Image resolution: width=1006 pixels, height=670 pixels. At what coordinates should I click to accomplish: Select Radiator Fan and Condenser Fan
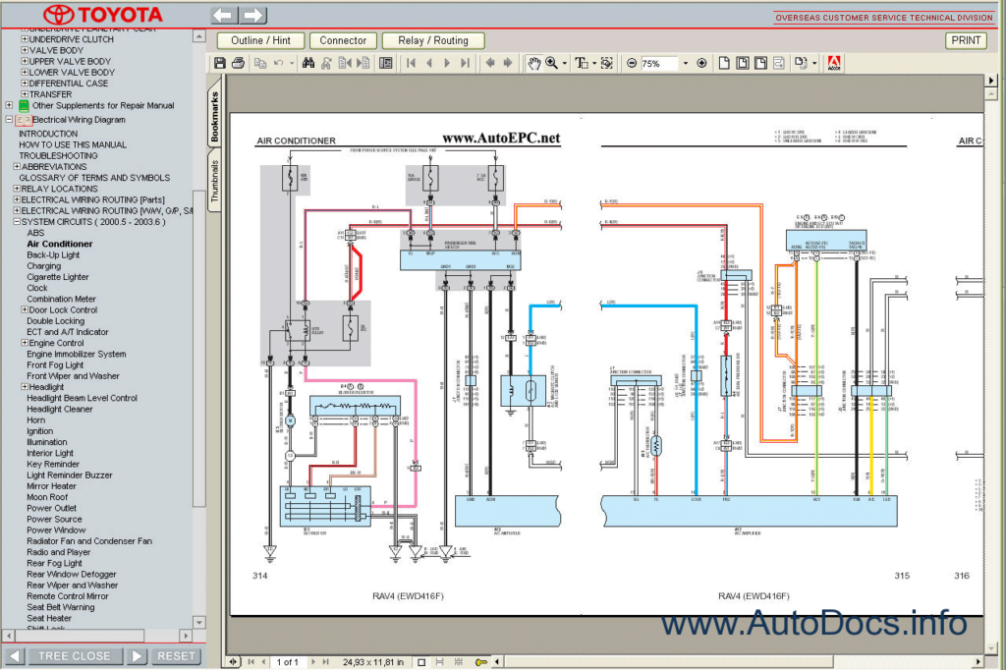click(x=89, y=541)
